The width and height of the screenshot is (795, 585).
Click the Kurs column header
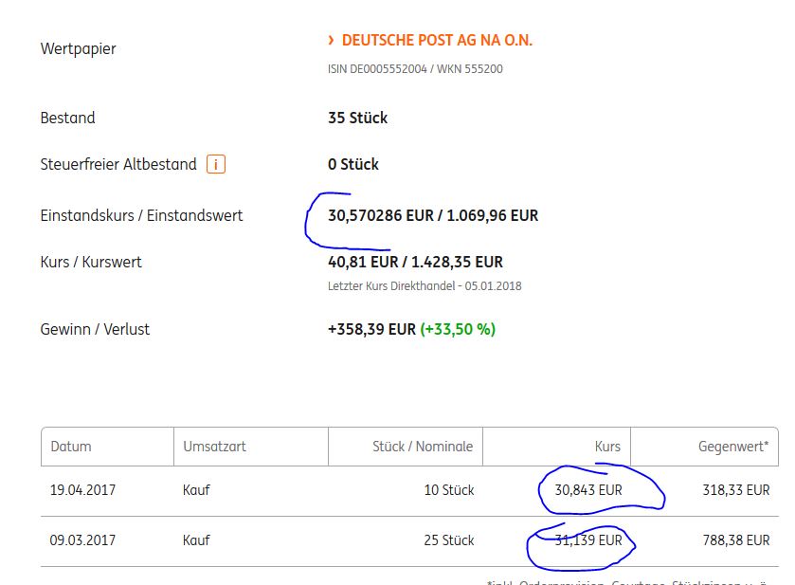(607, 447)
